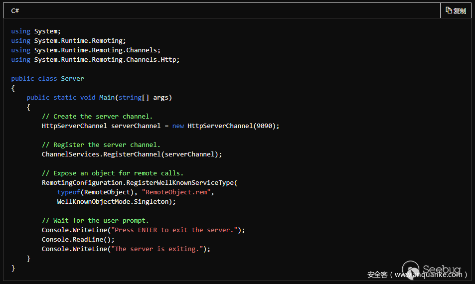Click the RegisterWellKnownServiceType method text
The height and width of the screenshot is (284, 475).
(x=185, y=182)
